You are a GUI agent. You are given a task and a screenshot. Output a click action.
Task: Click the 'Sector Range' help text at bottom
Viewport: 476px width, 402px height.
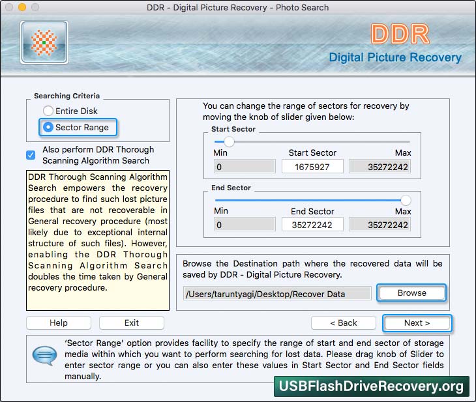pyautogui.click(x=254, y=360)
